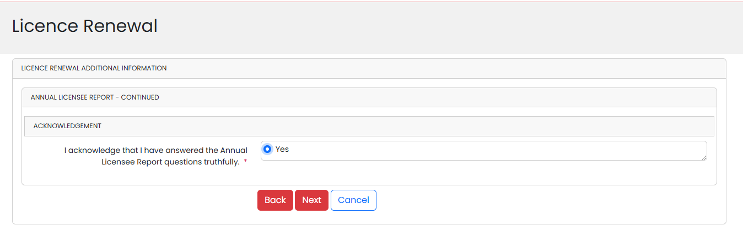Proceed by pressing the Next button
The width and height of the screenshot is (743, 247).
coord(311,200)
